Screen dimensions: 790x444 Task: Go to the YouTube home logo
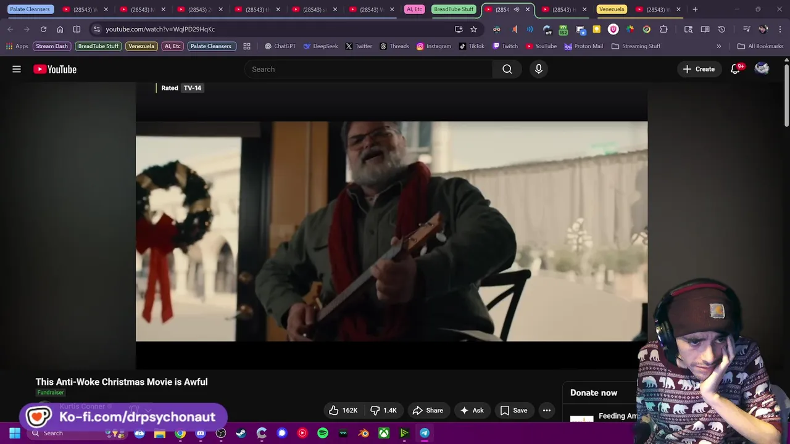pos(55,69)
